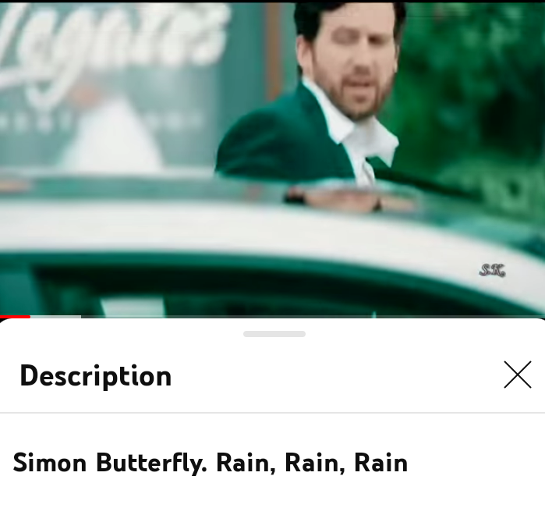Tap the S.K. watermark on the video

(492, 270)
